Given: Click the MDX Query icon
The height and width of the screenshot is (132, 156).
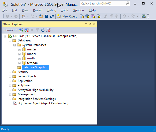Looking at the screenshot, I should [87, 16].
